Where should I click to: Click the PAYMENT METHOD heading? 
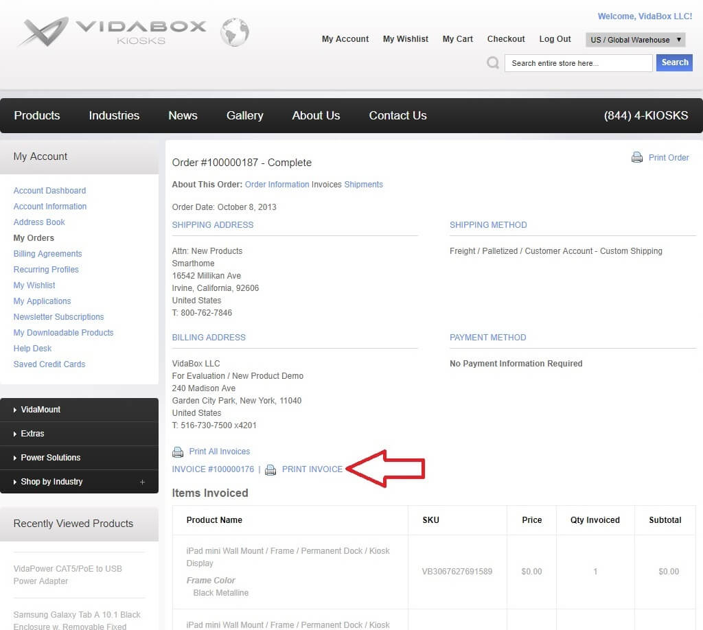(x=488, y=338)
